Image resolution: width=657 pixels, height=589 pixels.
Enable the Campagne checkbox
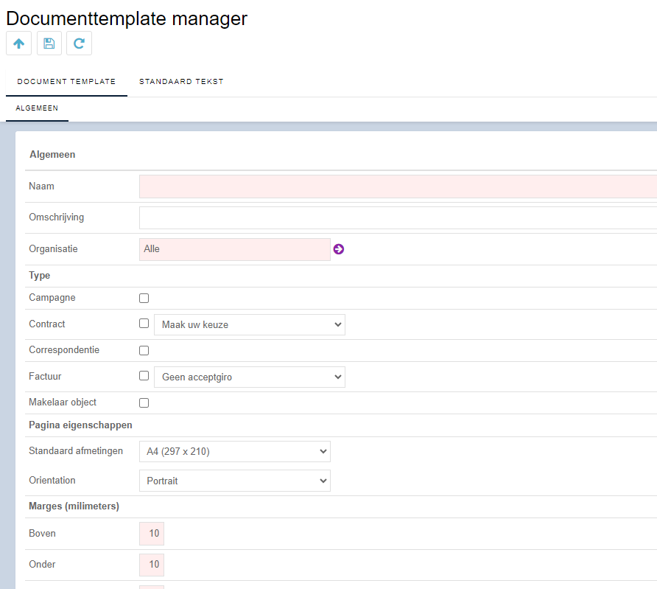(x=144, y=298)
